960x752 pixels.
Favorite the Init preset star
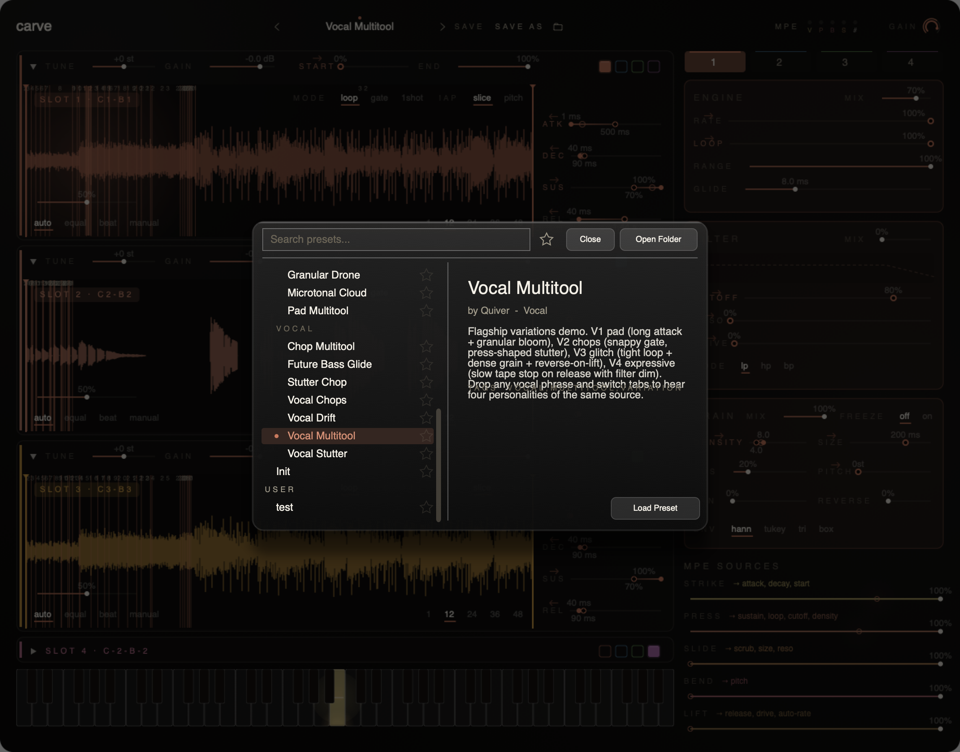point(426,471)
